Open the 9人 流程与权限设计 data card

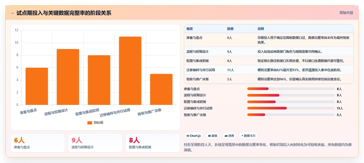[x=95, y=143]
